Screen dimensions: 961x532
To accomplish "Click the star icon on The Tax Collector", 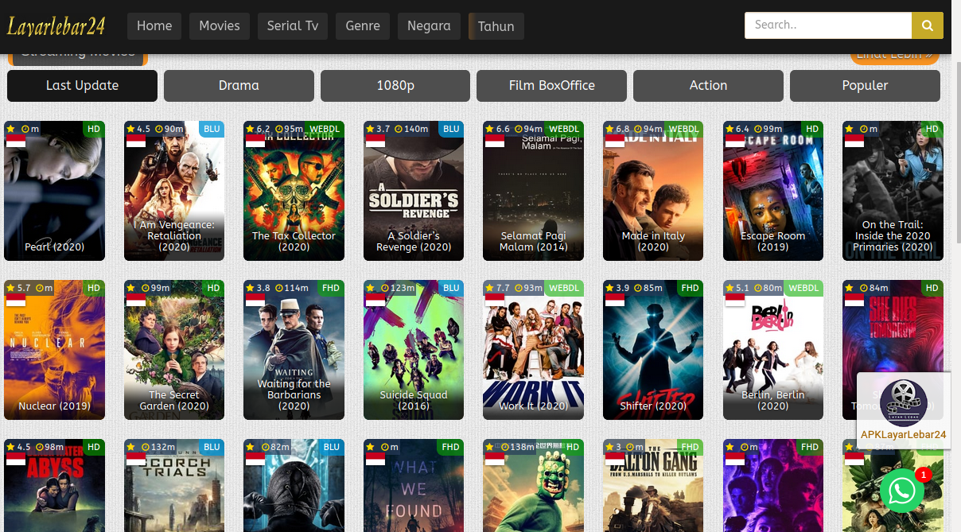I will coord(250,129).
